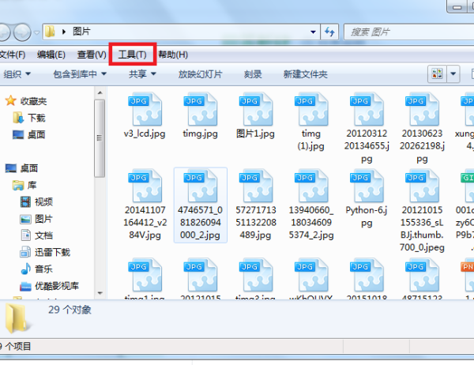Viewport: 474px width, 365px height.
Task: Select the GIF file starting with 001c
Action: [466, 211]
